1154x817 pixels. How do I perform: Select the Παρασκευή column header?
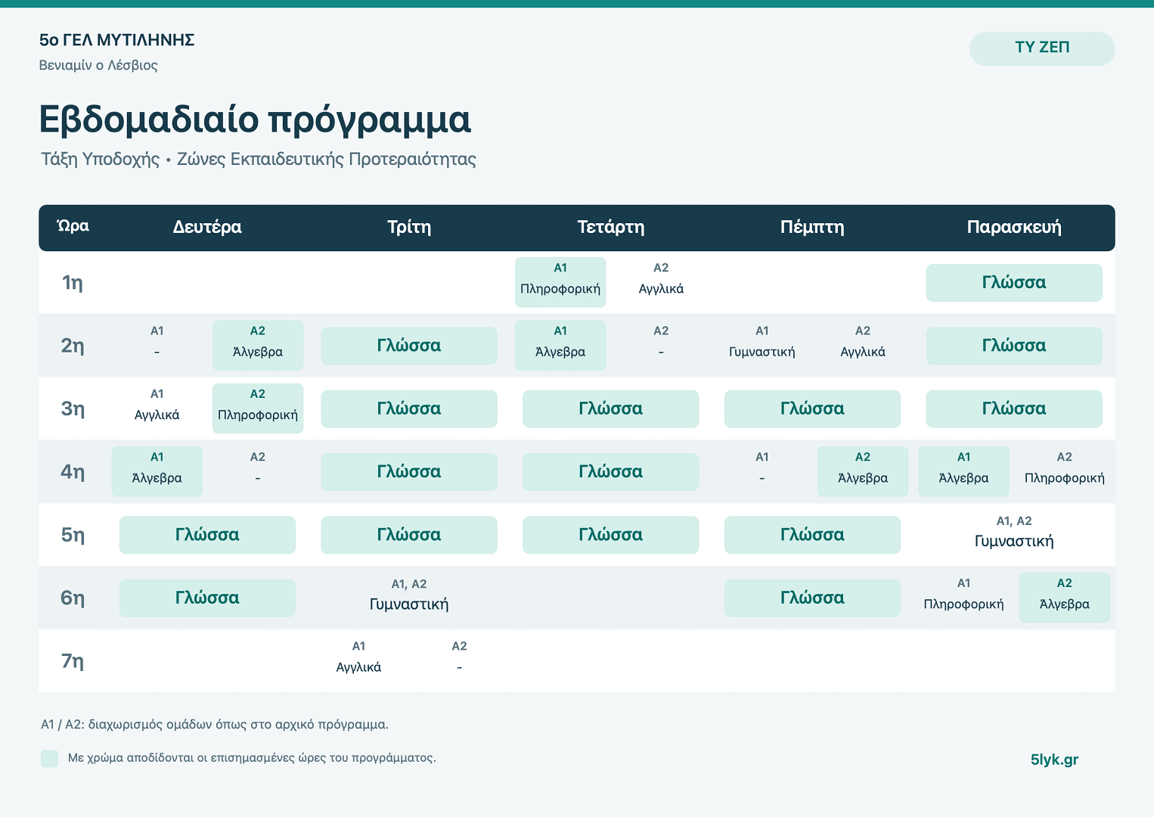[1014, 227]
